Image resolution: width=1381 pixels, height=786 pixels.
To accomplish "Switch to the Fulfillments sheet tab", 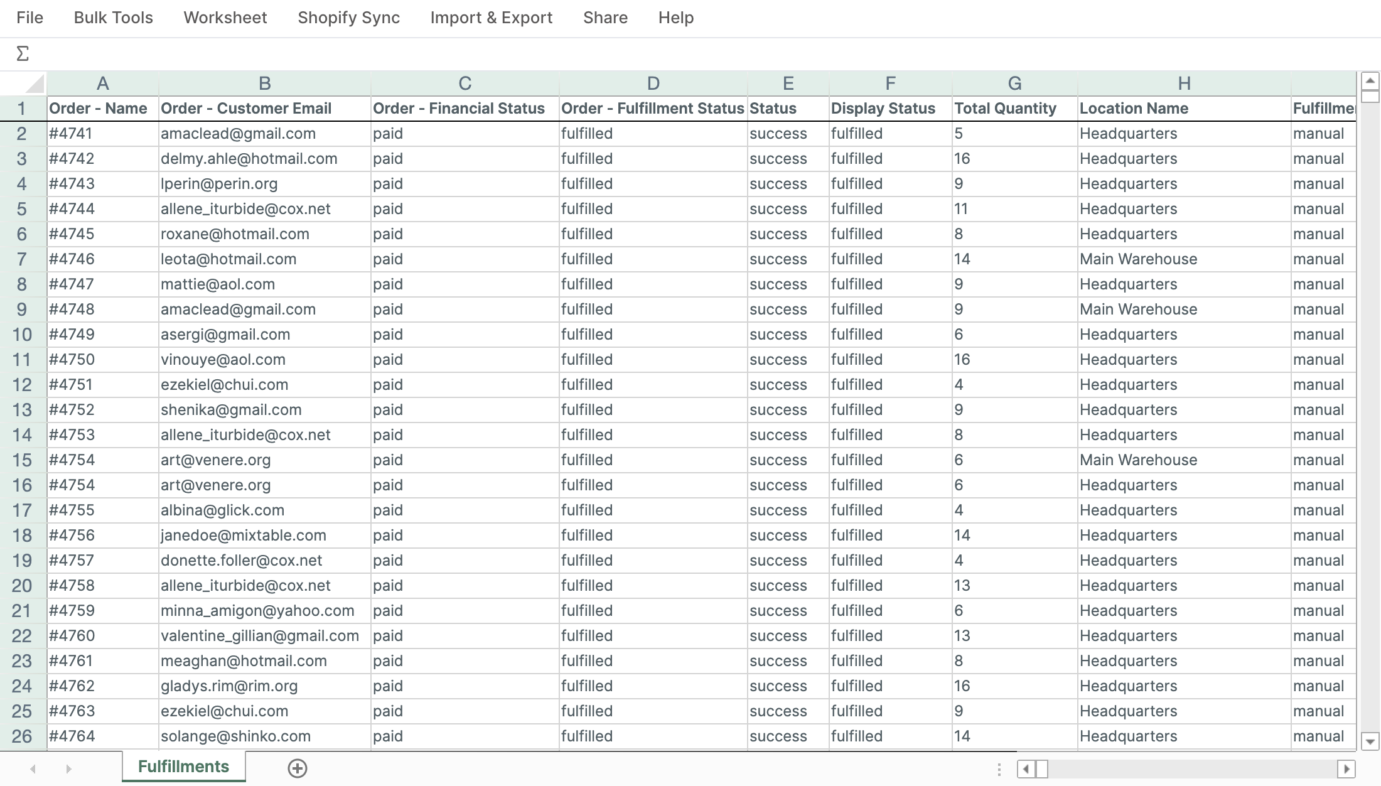I will click(x=183, y=767).
